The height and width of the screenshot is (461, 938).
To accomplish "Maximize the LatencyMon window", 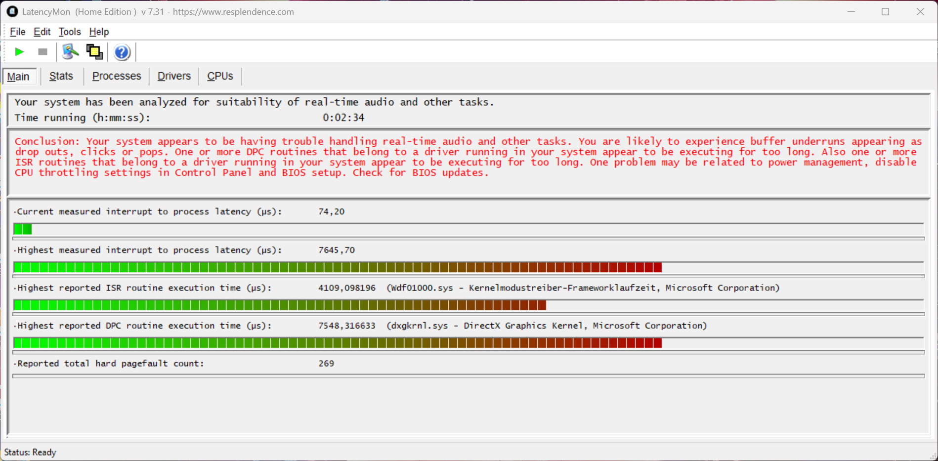I will tap(885, 11).
